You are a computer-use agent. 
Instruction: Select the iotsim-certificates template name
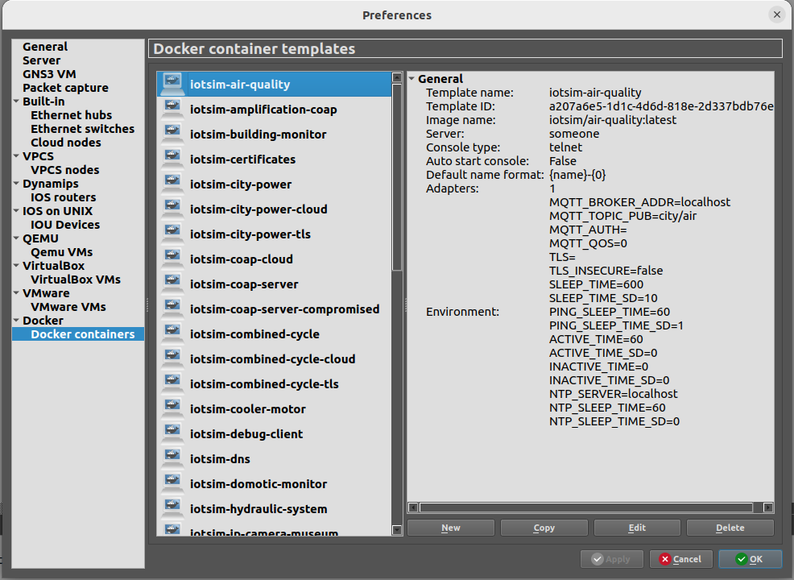point(242,159)
